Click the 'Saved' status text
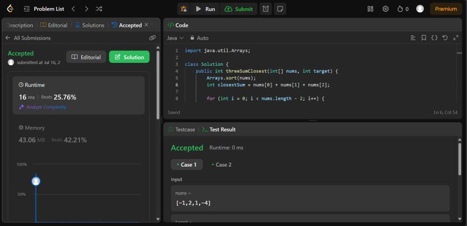 pos(174,112)
